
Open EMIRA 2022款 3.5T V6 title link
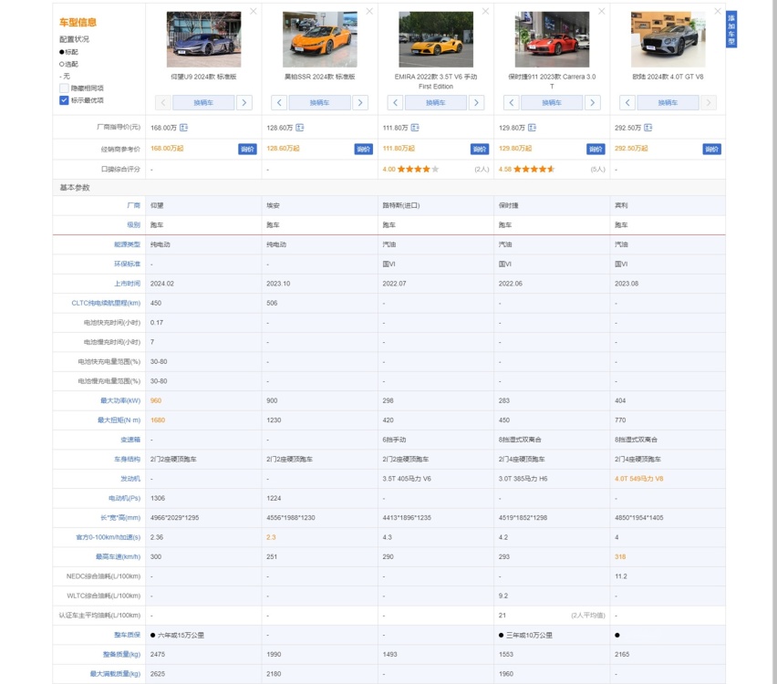(x=436, y=81)
